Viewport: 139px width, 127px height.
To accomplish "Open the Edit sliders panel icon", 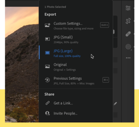I will click(x=128, y=8).
